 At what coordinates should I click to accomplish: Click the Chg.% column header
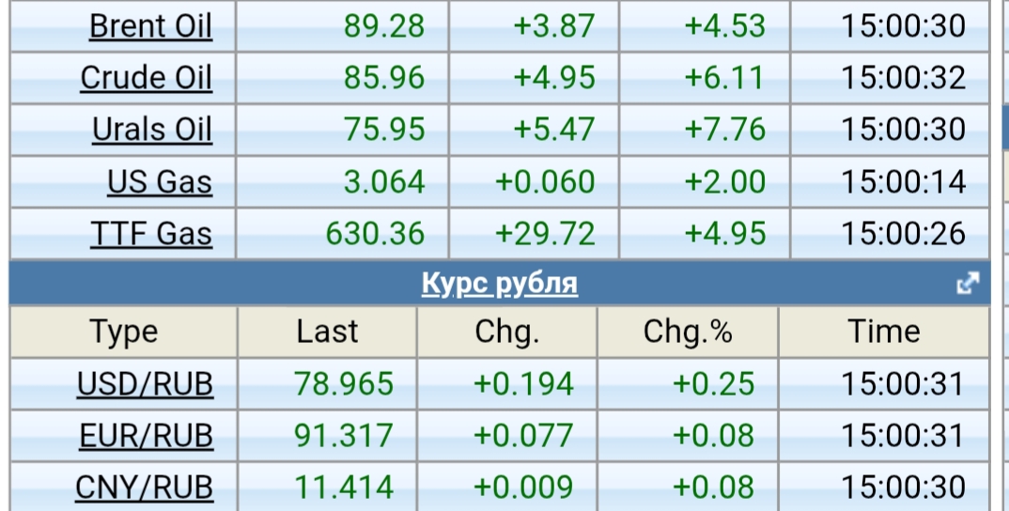(x=688, y=333)
